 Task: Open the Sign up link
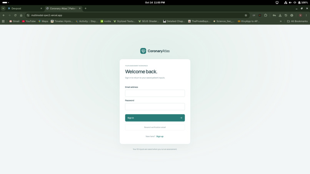pyautogui.click(x=160, y=136)
